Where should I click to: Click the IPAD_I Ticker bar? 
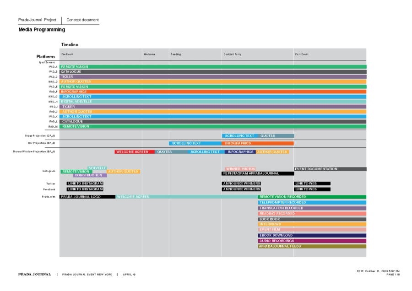213,107
